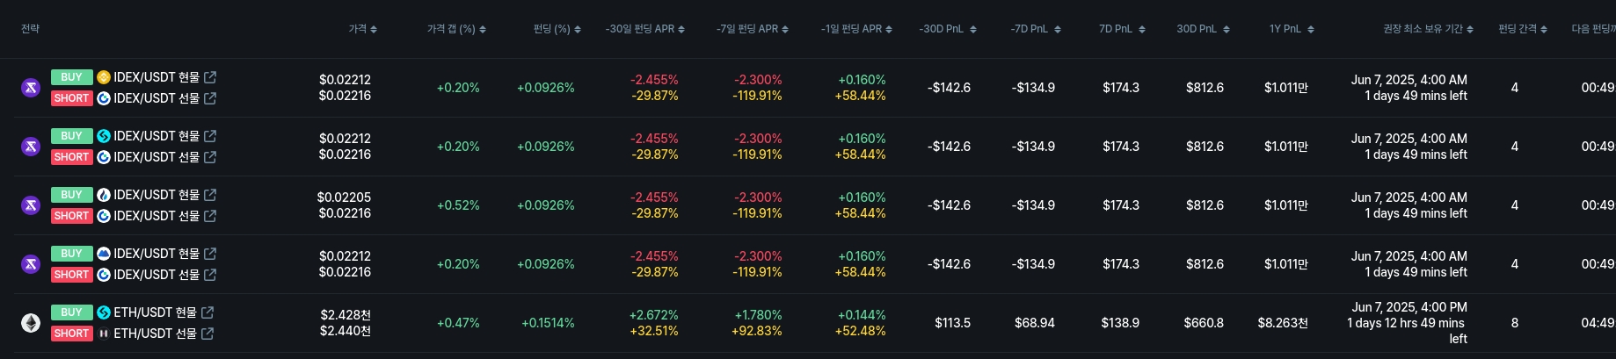Click the exchange icon beside ETH/USDT 선물
This screenshot has width=1616, height=359.
click(x=104, y=334)
